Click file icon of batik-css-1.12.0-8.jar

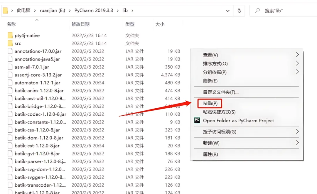point(10,130)
